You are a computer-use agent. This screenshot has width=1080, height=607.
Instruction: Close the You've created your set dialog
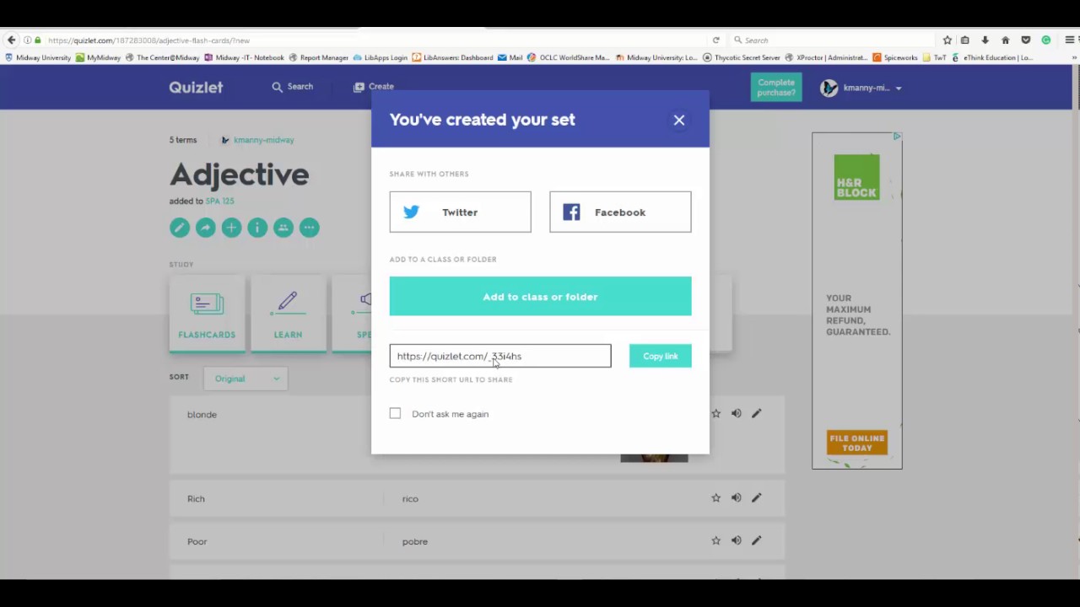[x=679, y=120]
